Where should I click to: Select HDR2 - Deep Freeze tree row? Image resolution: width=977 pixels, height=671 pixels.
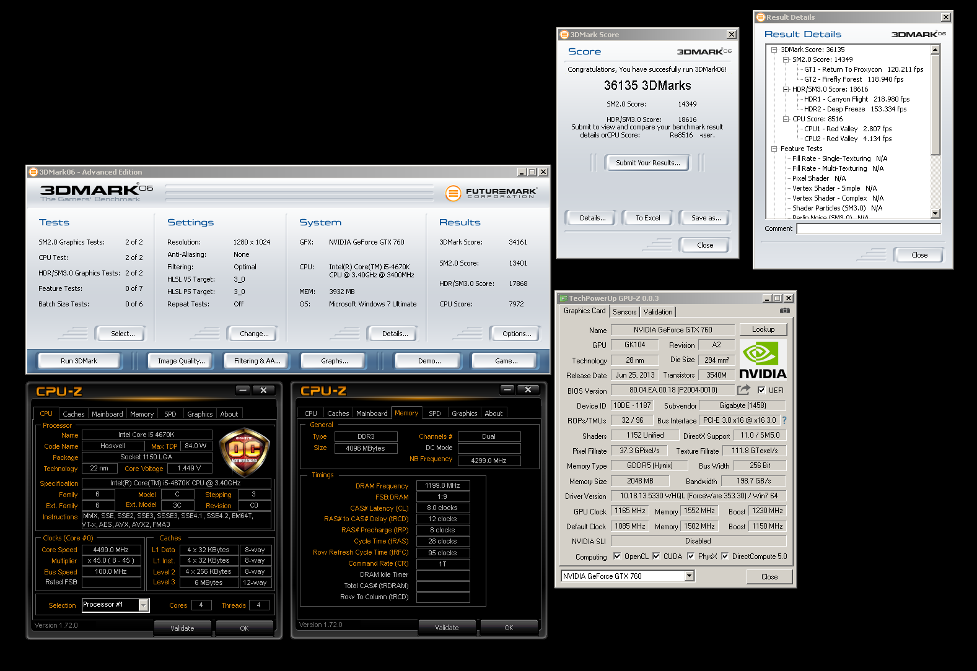[x=855, y=109]
